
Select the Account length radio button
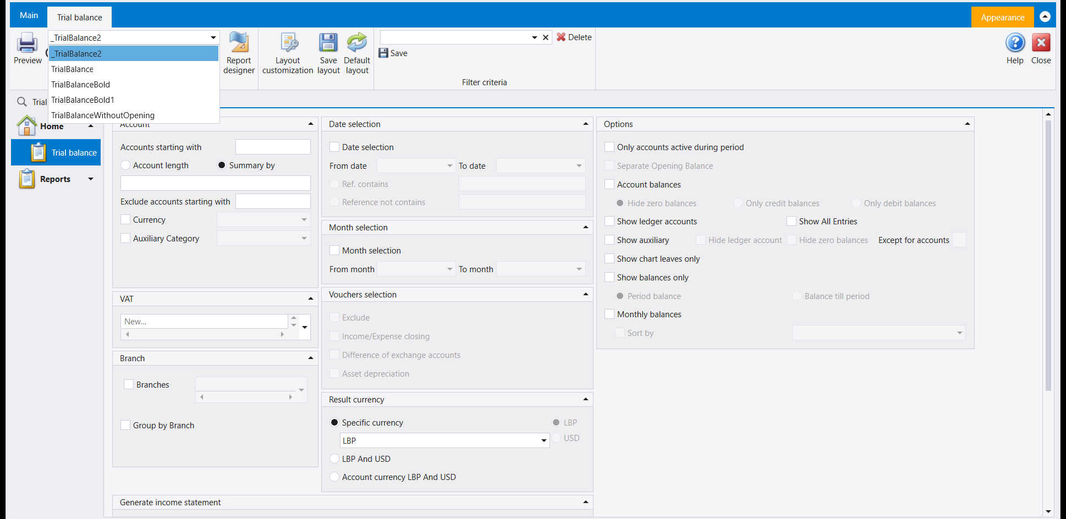click(x=125, y=165)
